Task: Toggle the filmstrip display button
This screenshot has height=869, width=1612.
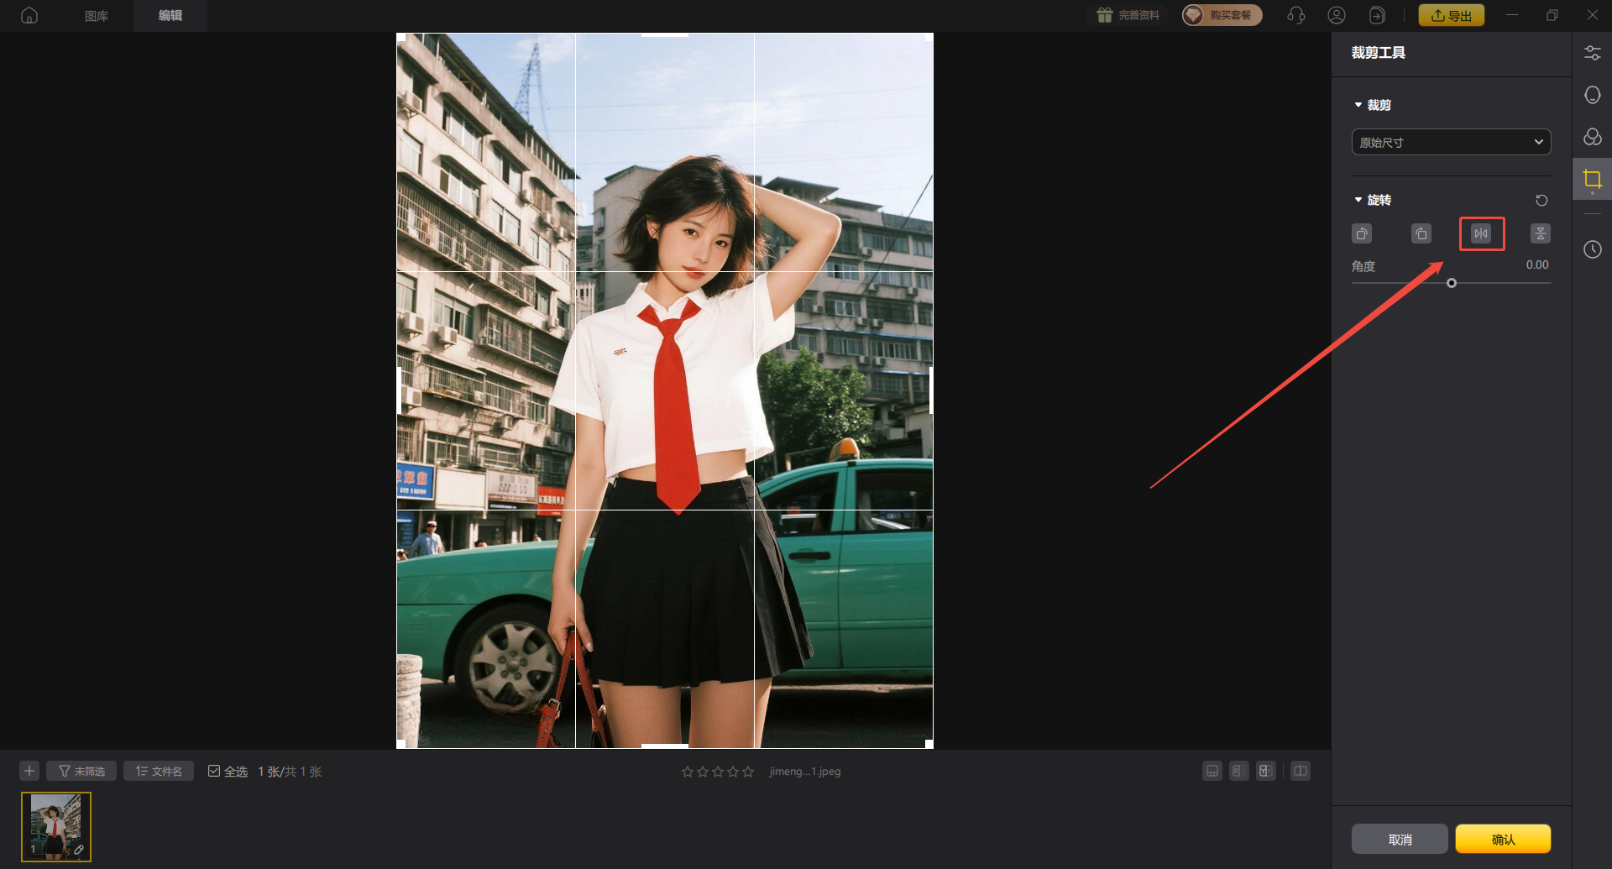Action: [1212, 771]
